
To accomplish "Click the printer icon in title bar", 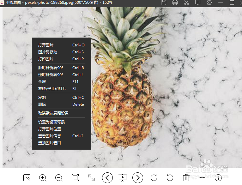I will (175, 3).
